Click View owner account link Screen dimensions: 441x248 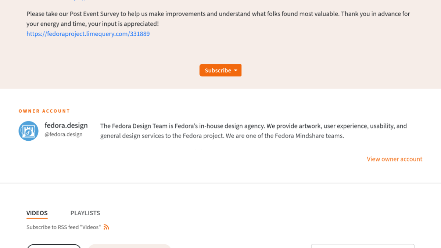394,159
